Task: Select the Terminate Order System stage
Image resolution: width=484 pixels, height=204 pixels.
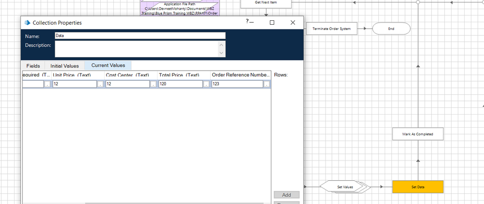Action: pyautogui.click(x=331, y=29)
